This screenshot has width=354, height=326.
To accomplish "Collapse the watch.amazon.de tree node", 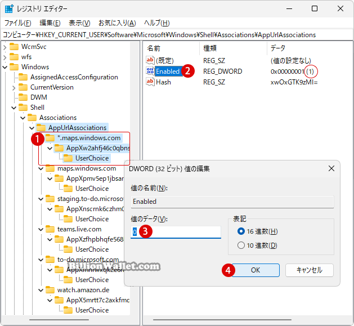I will tap(41, 290).
